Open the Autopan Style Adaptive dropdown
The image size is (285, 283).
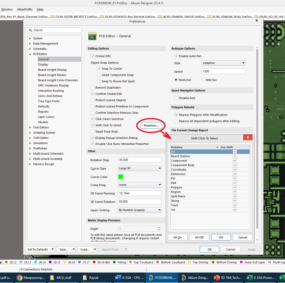[223, 63]
